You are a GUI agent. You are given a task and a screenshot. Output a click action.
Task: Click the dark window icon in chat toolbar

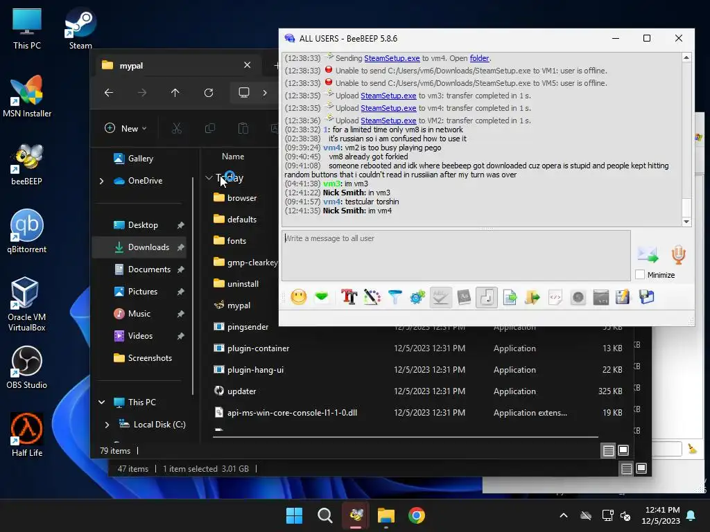[601, 297]
